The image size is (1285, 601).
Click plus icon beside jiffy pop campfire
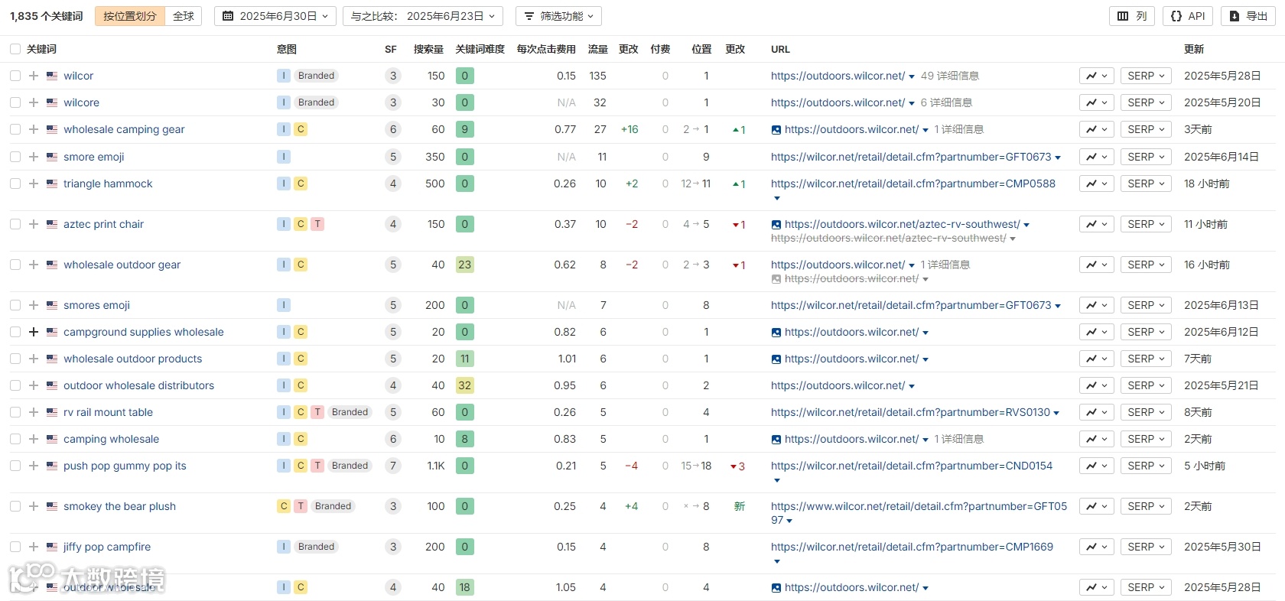click(34, 547)
